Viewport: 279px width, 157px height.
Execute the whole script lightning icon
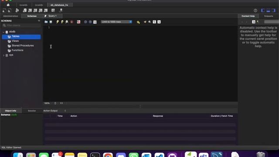point(58,22)
